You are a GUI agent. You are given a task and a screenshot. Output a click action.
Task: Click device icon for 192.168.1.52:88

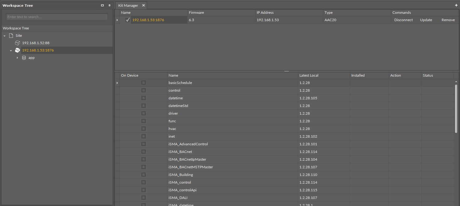point(18,43)
